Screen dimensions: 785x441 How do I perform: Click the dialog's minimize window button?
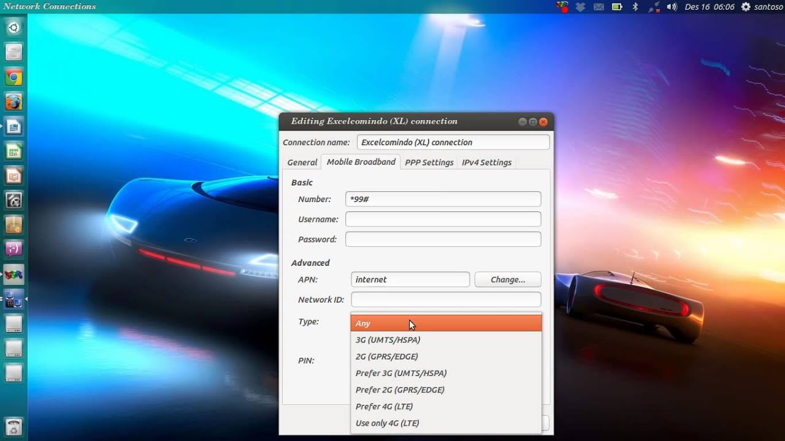[523, 122]
